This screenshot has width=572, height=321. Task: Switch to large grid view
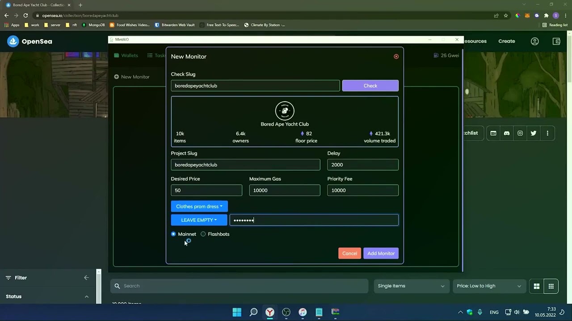537,286
